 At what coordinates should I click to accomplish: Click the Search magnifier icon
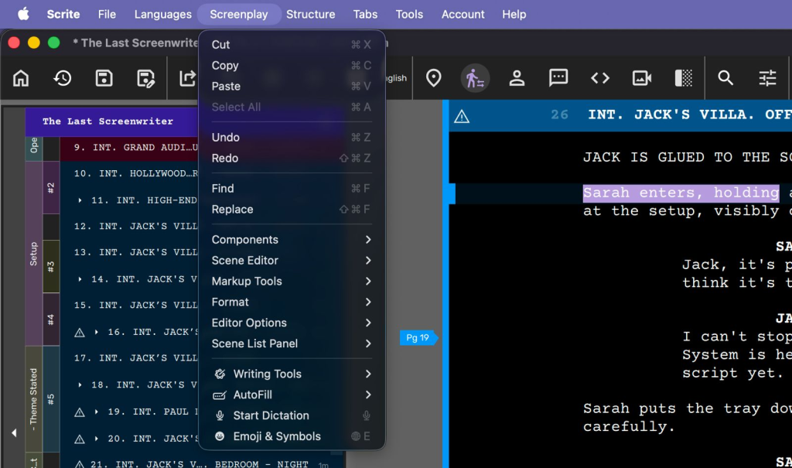tap(725, 78)
